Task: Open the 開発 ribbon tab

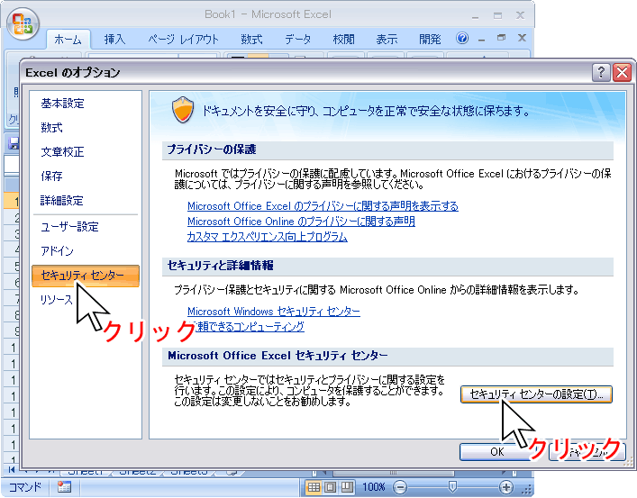Action: click(430, 40)
